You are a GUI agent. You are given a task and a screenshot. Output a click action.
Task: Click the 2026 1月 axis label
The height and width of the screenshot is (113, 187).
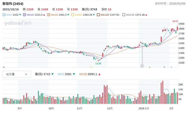(x=144, y=108)
